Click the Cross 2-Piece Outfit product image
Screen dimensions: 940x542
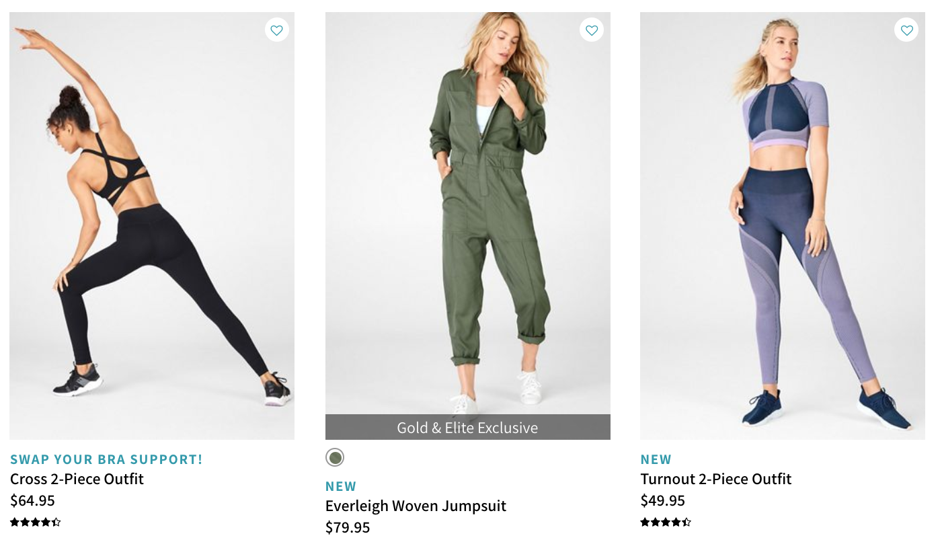pos(152,225)
